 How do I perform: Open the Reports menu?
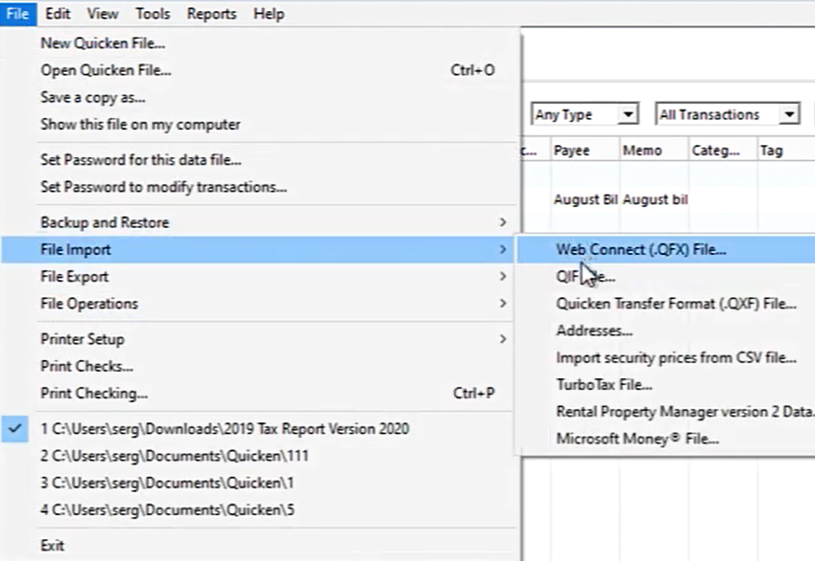click(212, 14)
